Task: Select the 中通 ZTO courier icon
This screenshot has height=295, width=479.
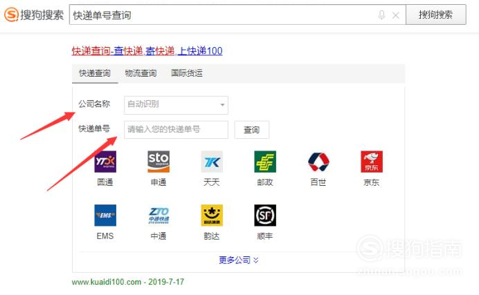Action: (159, 215)
